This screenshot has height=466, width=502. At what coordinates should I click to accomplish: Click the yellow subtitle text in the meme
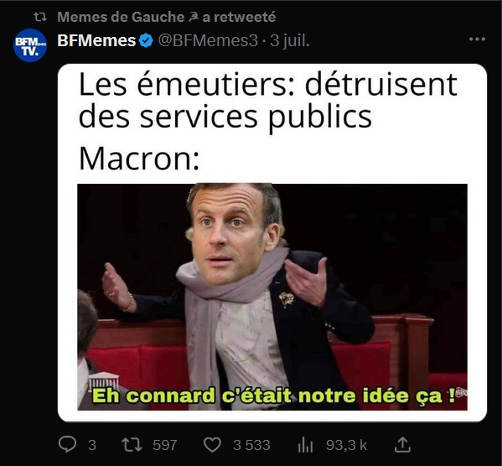click(x=274, y=395)
